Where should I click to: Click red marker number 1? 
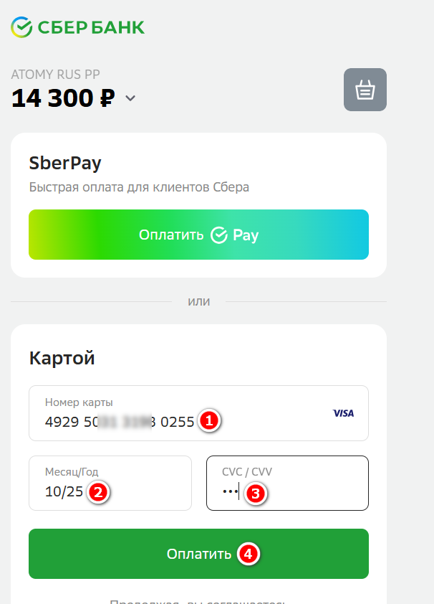(x=208, y=421)
